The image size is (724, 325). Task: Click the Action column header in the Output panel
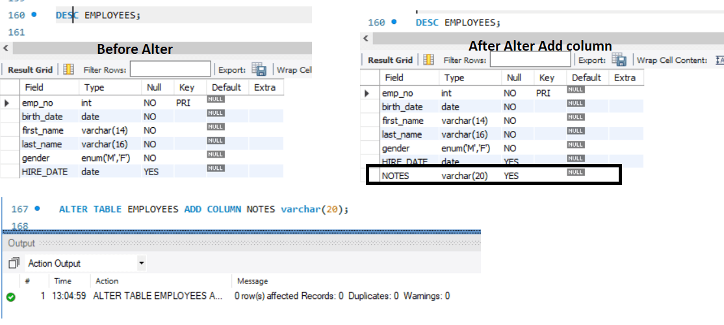pos(107,281)
